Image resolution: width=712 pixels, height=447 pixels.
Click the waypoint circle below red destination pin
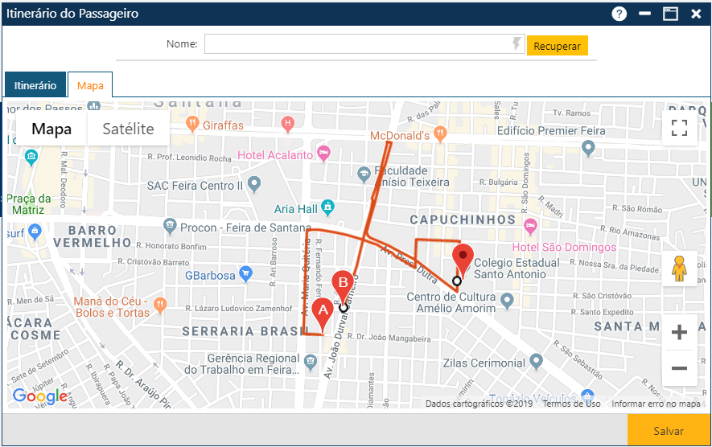point(457,281)
